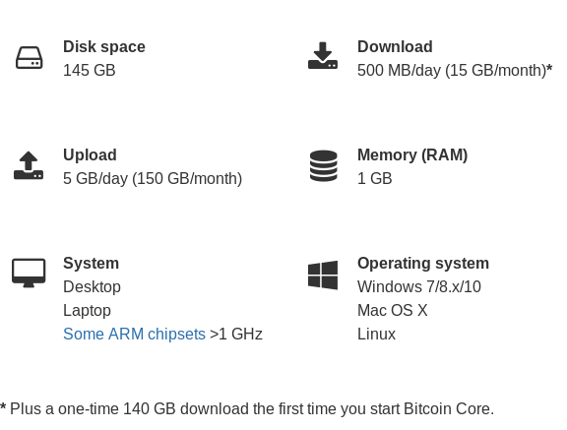Click the Memory database stack icon
The width and height of the screenshot is (567, 430).
pyautogui.click(x=324, y=165)
